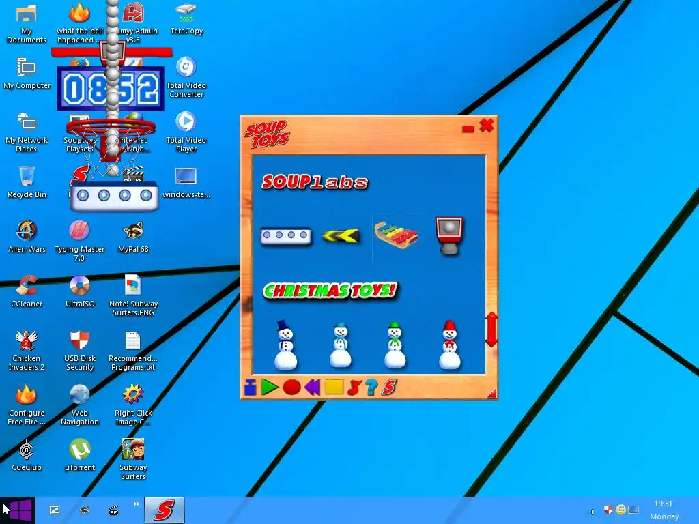Click the Windows Start button
This screenshot has width=699, height=524.
[x=17, y=510]
